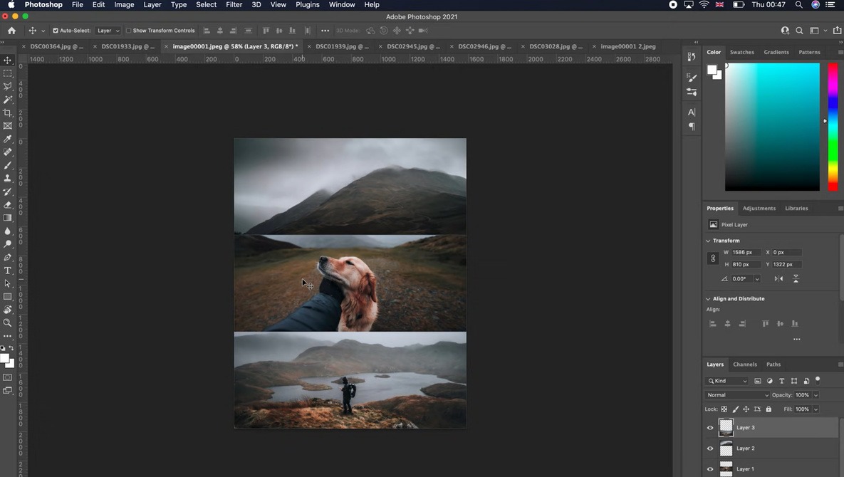Screen dimensions: 844x477
Task: Enable Show Transform Controls checkbox
Action: coord(128,31)
